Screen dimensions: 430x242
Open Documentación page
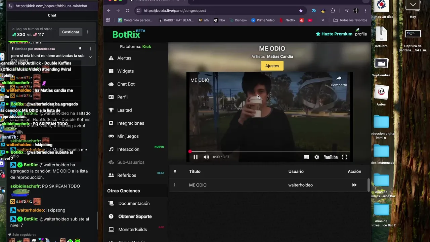click(x=134, y=204)
